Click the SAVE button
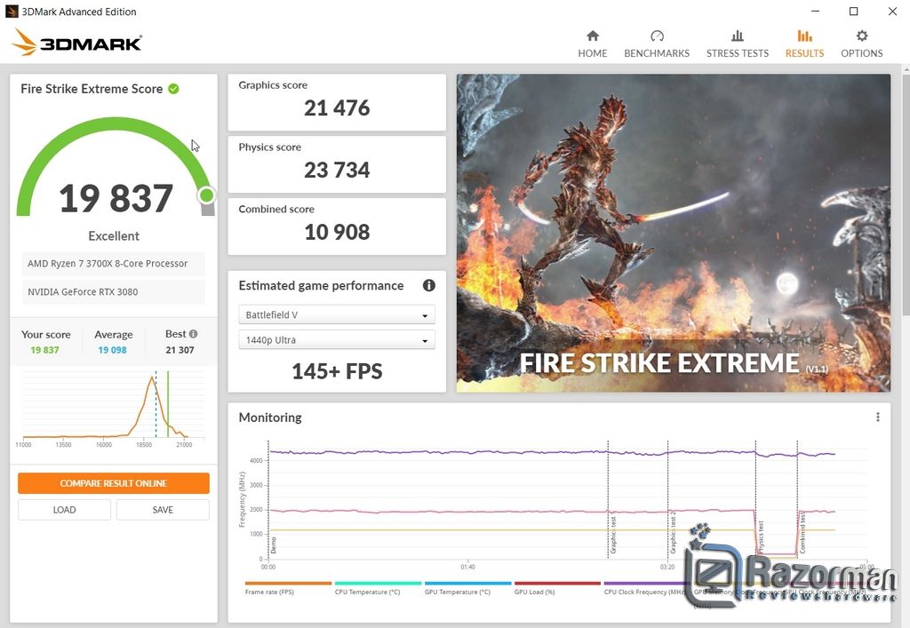910x628 pixels. coord(163,510)
